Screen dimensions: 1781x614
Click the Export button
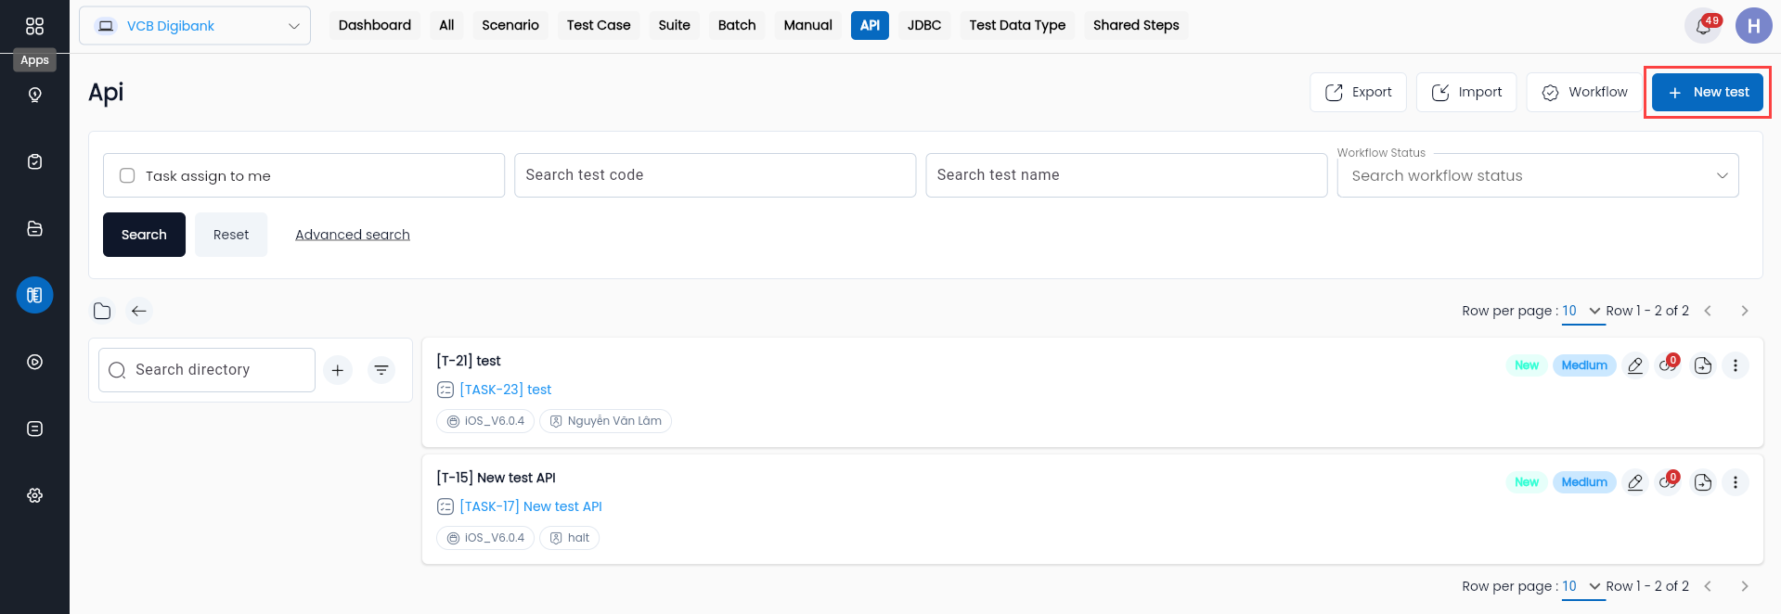point(1359,92)
